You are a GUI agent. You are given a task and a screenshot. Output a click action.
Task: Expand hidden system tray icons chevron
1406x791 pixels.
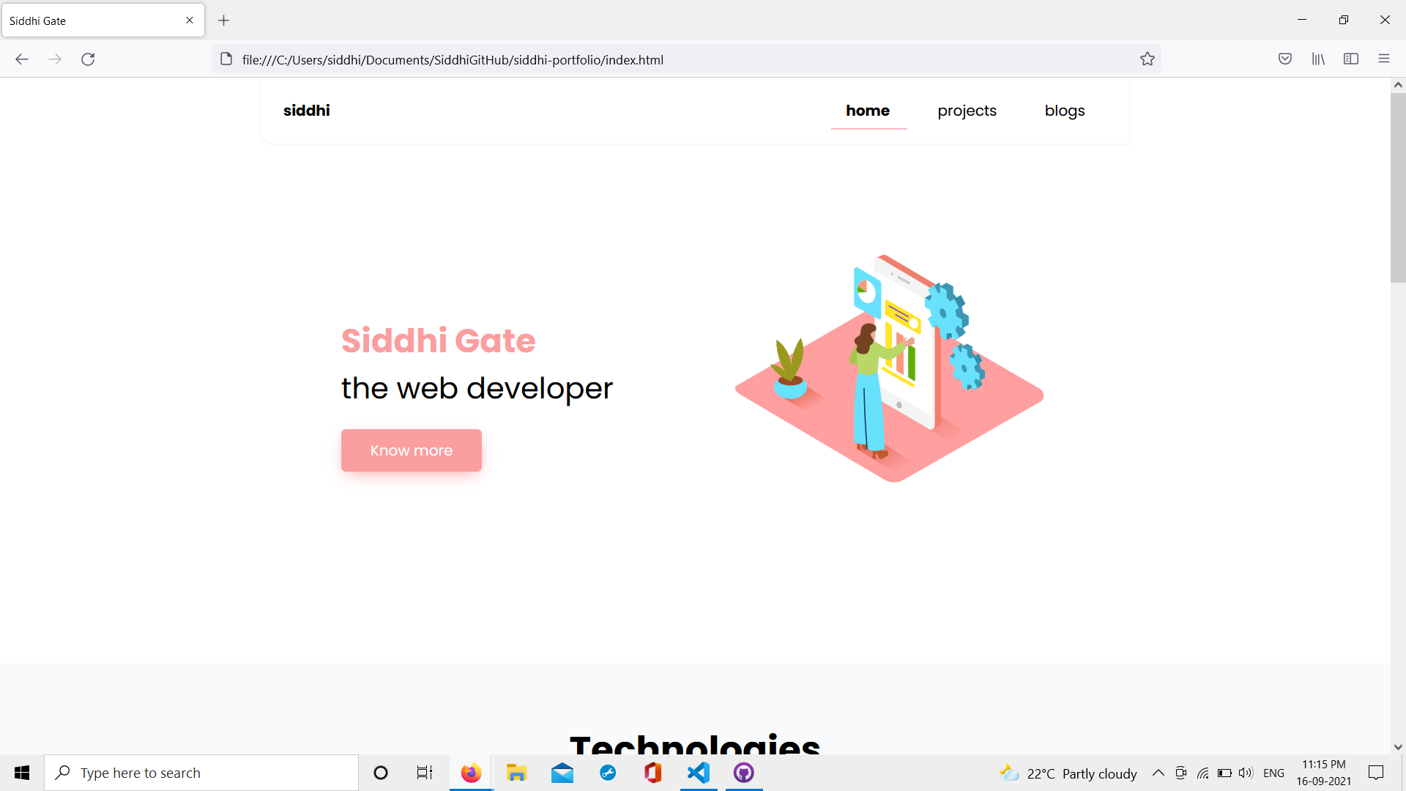1158,773
